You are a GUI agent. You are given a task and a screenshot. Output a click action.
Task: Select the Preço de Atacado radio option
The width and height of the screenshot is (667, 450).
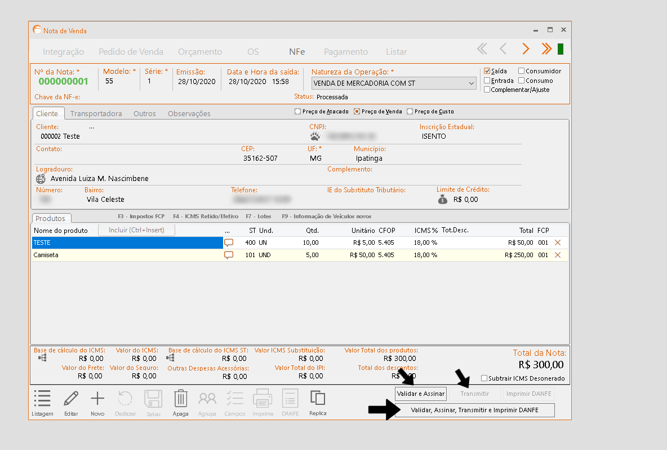(x=297, y=112)
